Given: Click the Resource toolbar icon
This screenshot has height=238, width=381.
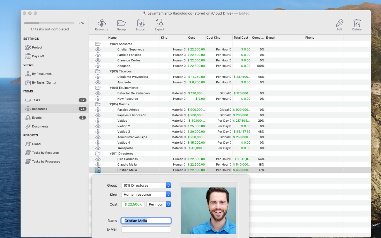Looking at the screenshot, I should point(102,23).
